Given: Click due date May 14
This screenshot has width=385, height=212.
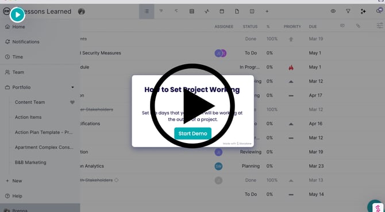Looking at the screenshot, I should click(316, 194).
